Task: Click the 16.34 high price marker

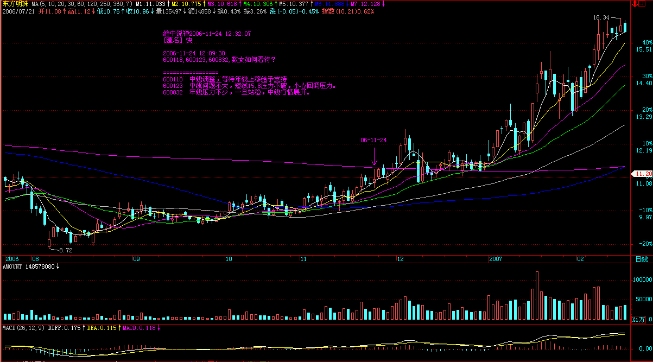Action: 600,18
